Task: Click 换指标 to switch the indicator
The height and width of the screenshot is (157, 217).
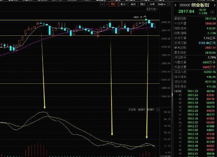Action: click(151, 109)
